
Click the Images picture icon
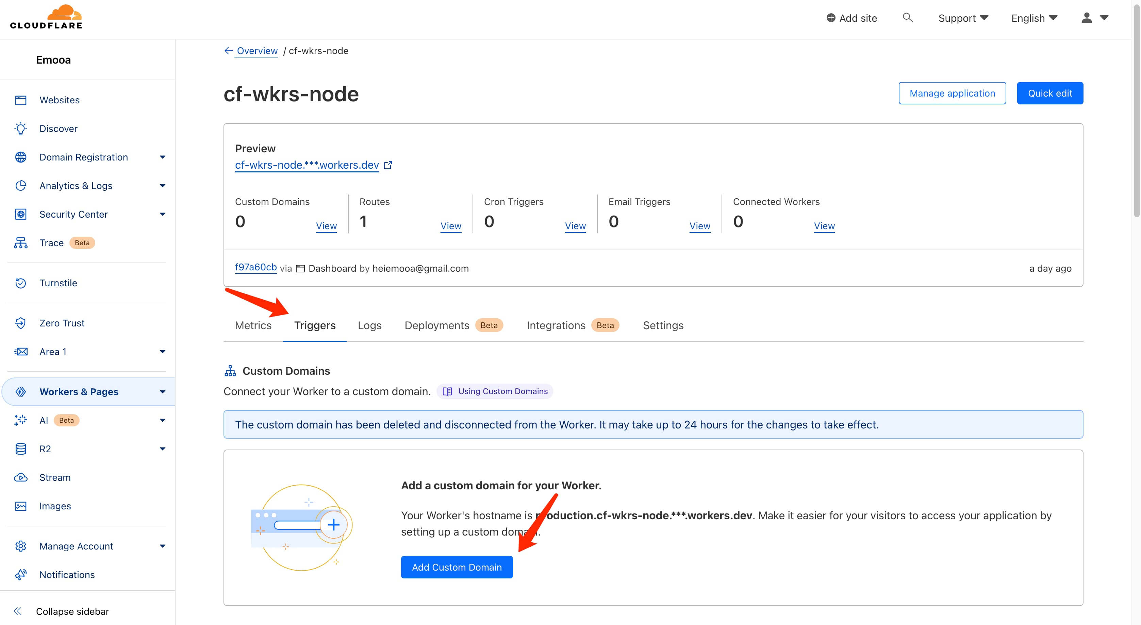[21, 506]
